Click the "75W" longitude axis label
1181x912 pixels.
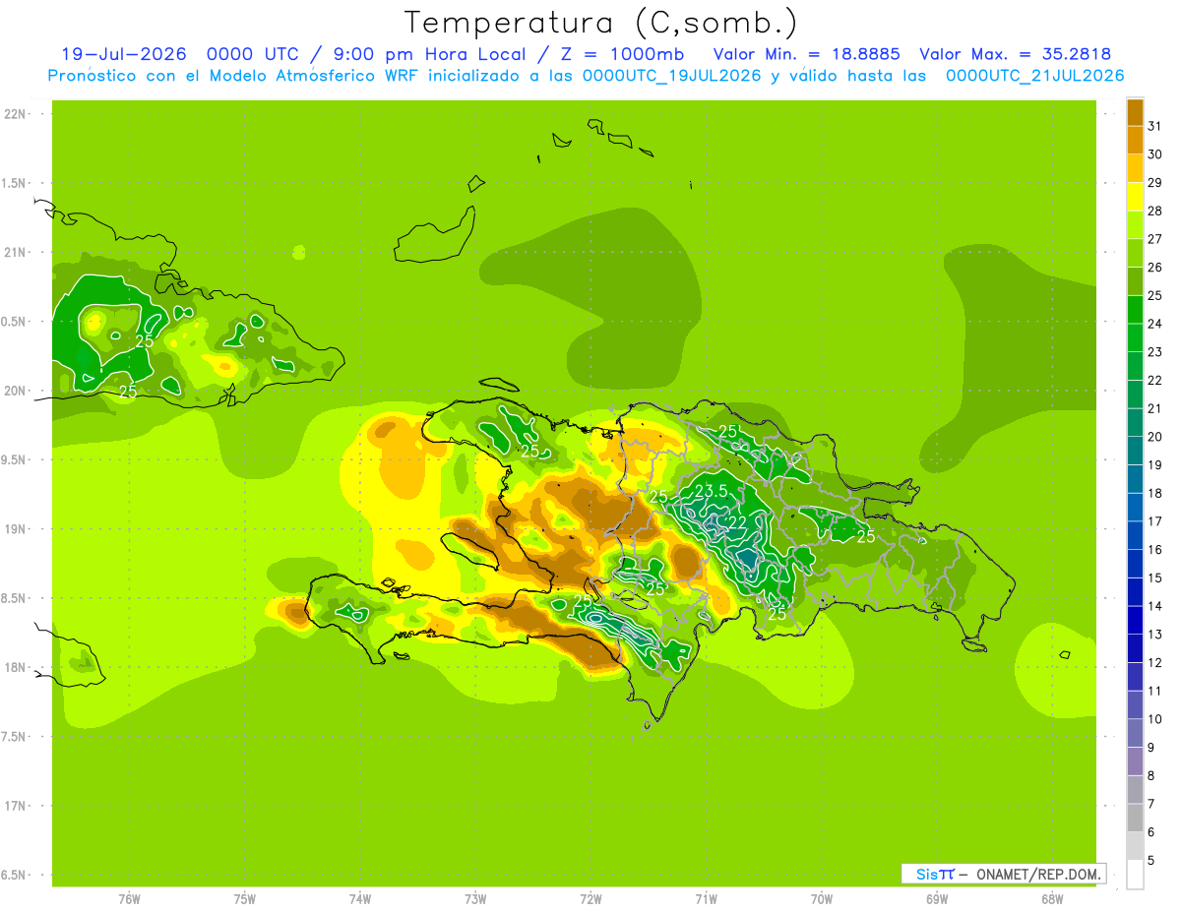245,899
